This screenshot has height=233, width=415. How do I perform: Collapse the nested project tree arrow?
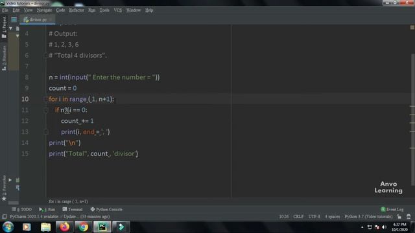coord(18,36)
